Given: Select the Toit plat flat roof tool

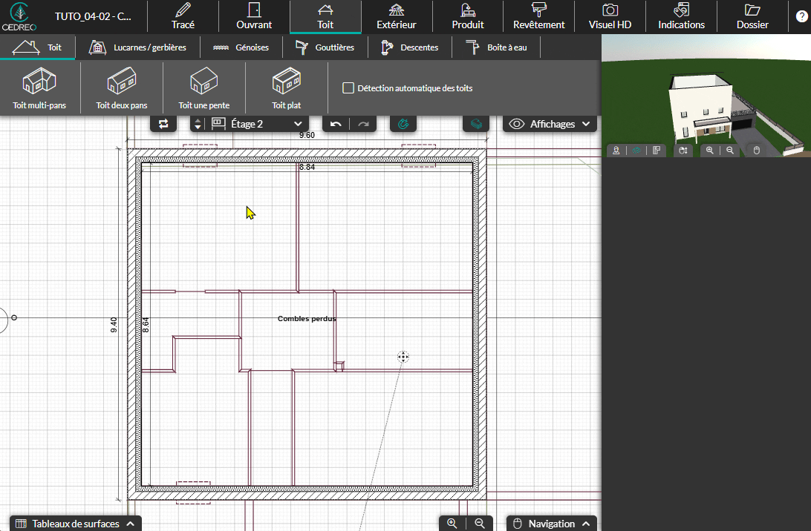Looking at the screenshot, I should click(x=286, y=88).
